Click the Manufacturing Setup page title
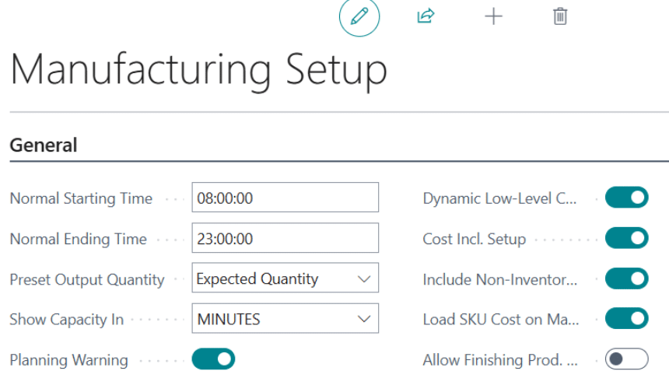The height and width of the screenshot is (371, 669). coord(198,70)
